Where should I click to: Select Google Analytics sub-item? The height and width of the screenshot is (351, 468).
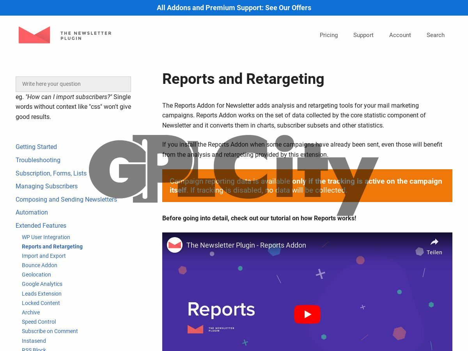click(x=42, y=284)
